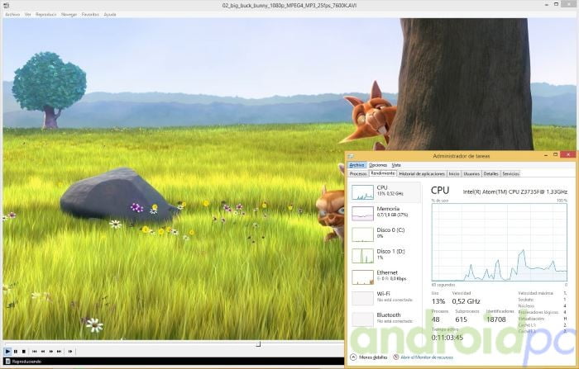Open the Reproducir menu
This screenshot has height=369, width=579.
(46, 14)
